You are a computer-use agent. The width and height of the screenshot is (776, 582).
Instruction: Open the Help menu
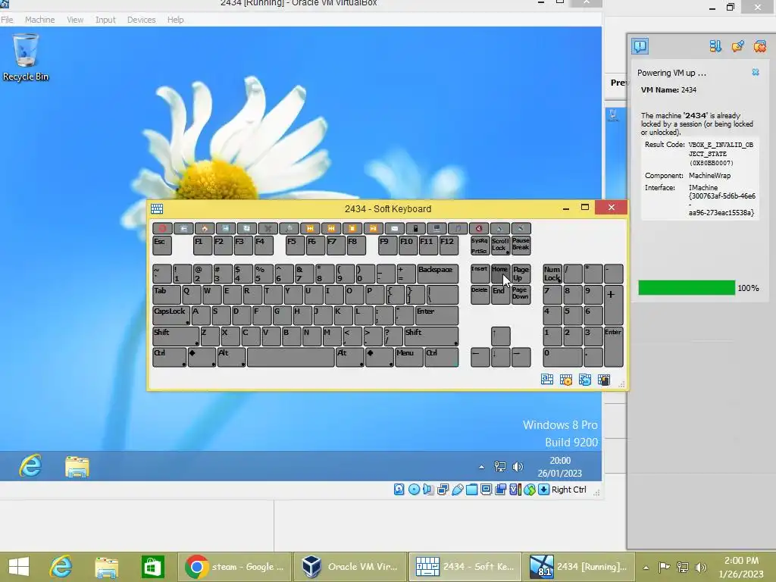(x=175, y=20)
